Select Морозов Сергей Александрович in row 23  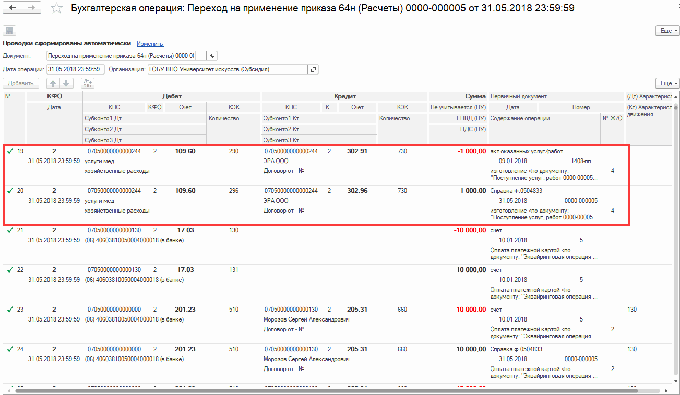[x=306, y=319]
